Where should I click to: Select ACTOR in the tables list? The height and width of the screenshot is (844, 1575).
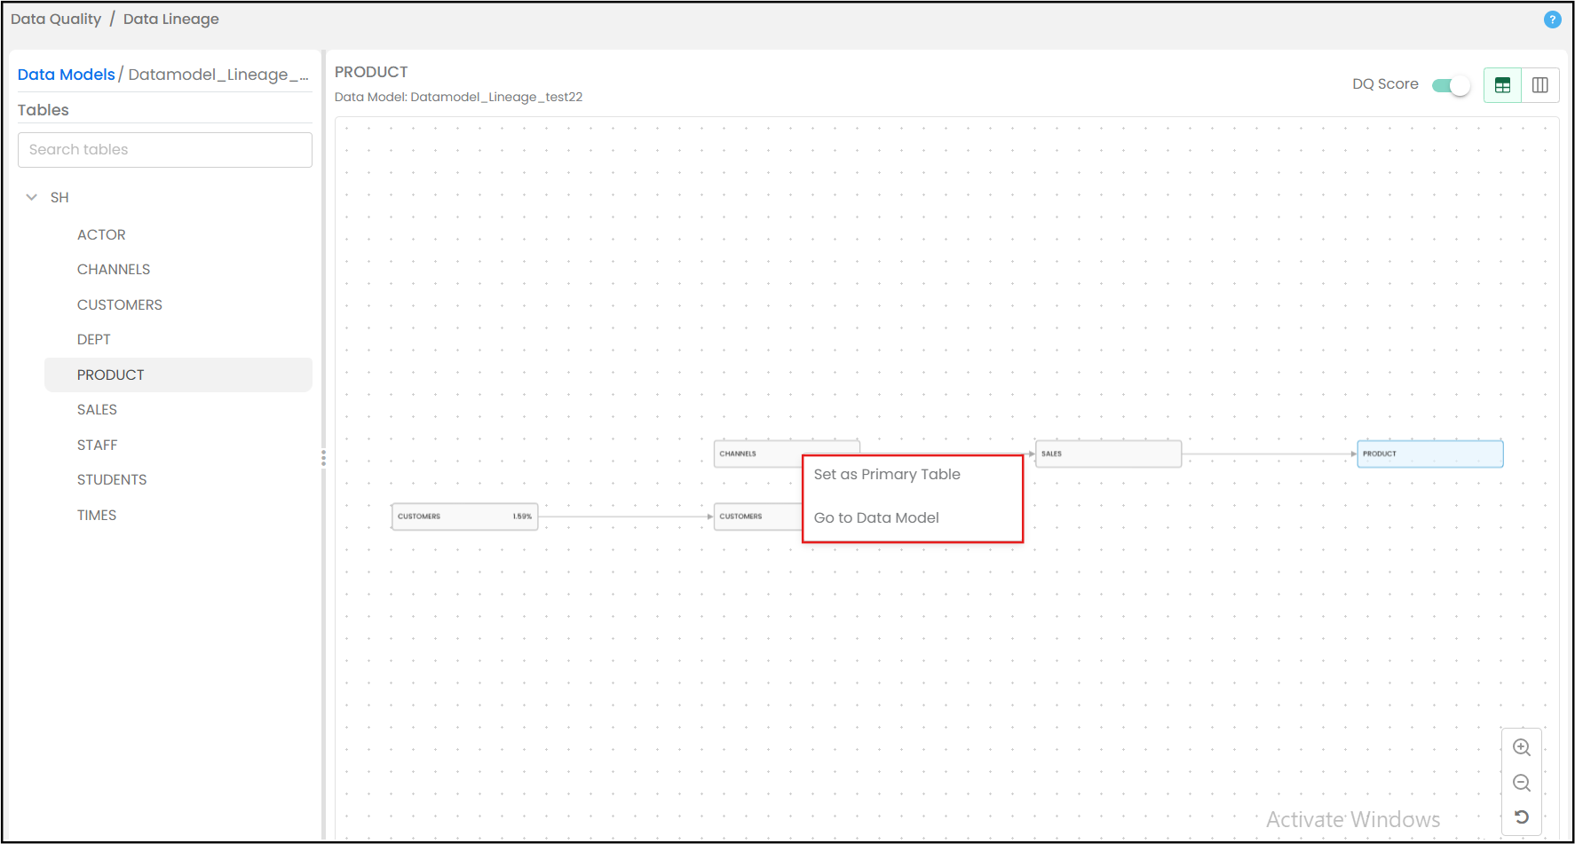pos(101,234)
